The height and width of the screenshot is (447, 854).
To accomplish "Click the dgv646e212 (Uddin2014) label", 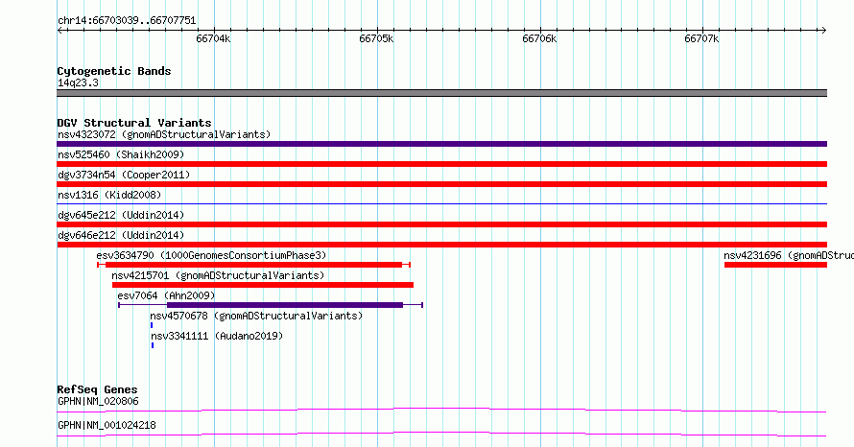I will (x=121, y=235).
